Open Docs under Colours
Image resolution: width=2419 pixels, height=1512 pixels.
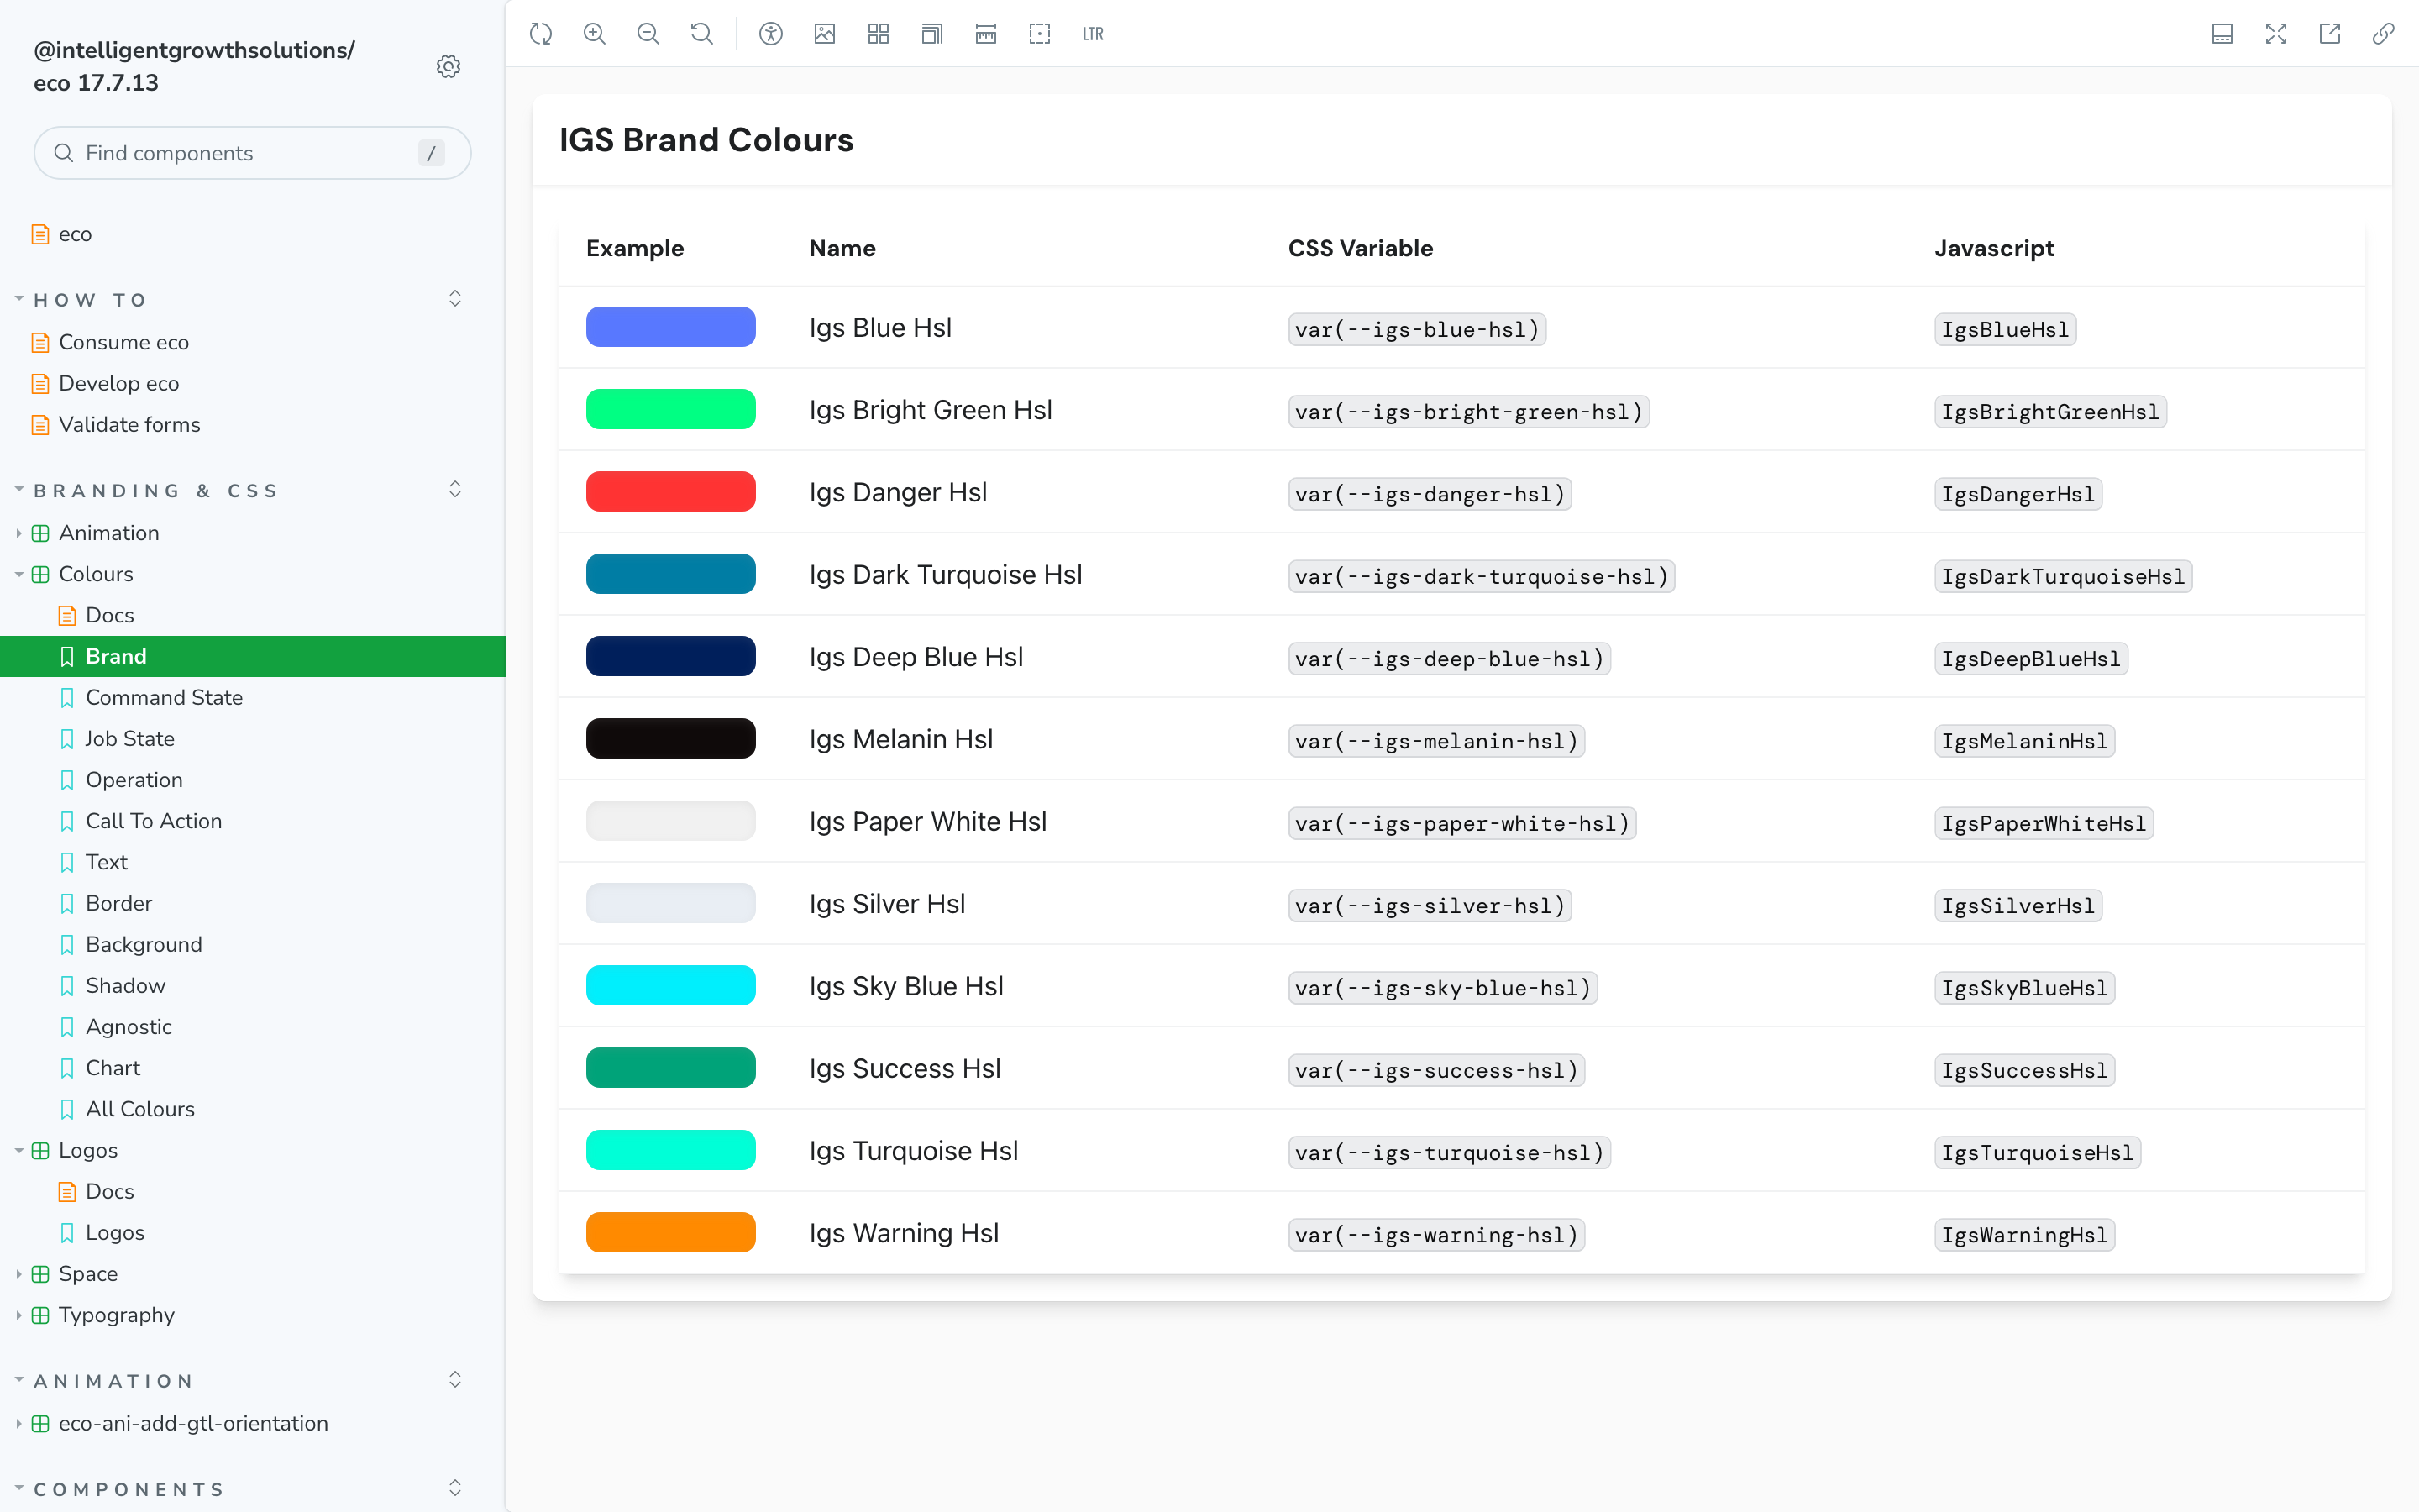click(x=110, y=615)
